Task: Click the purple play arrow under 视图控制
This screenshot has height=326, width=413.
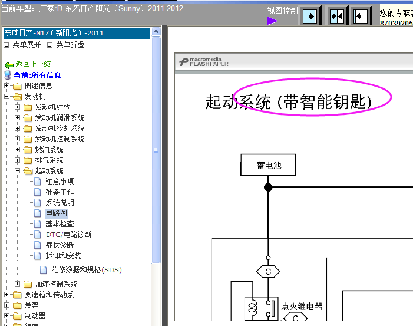Action: tap(272, 21)
